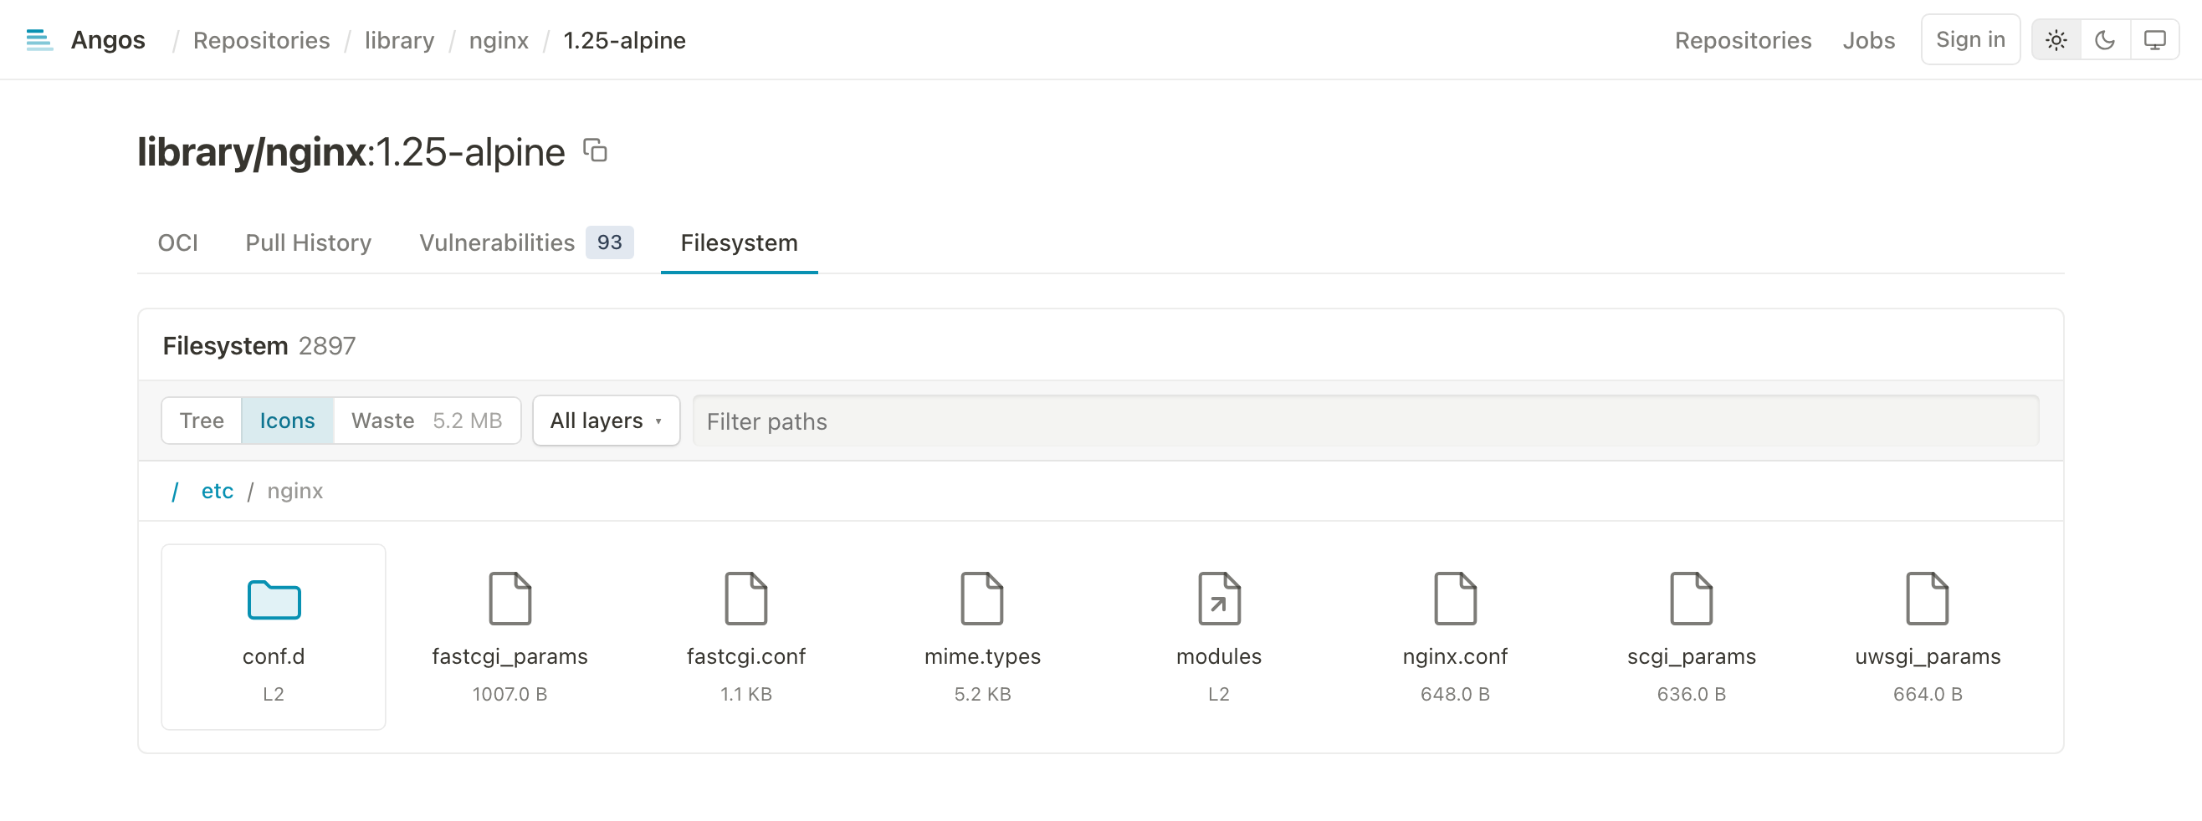Switch to Tree view
The image size is (2202, 821).
pos(202,421)
